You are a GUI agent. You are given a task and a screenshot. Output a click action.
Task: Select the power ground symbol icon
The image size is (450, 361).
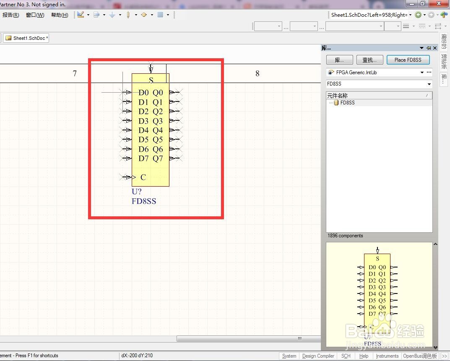tap(112, 15)
